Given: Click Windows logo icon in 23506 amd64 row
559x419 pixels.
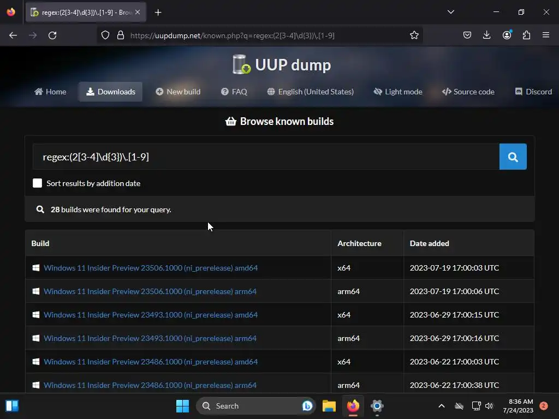Looking at the screenshot, I should 36,268.
